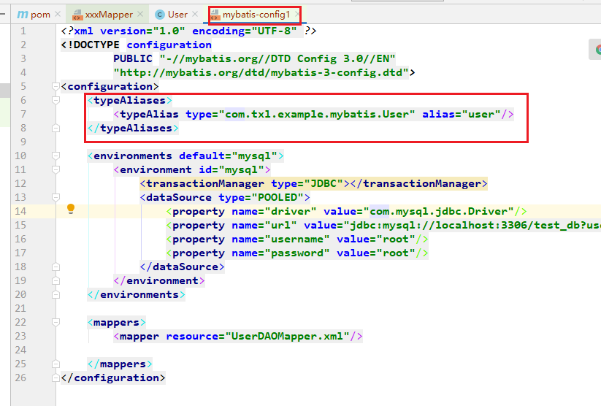The image size is (601, 406).
Task: Click the environments default="mysql" tag
Action: pyautogui.click(x=185, y=156)
